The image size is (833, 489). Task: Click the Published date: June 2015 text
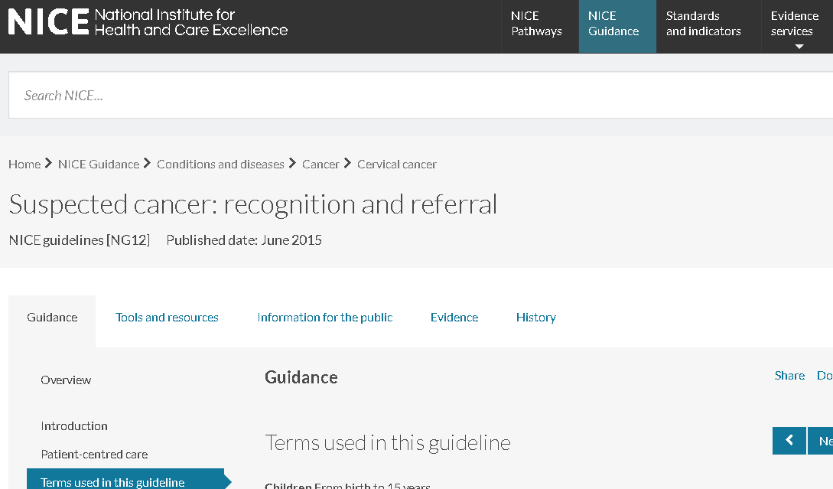coord(244,240)
